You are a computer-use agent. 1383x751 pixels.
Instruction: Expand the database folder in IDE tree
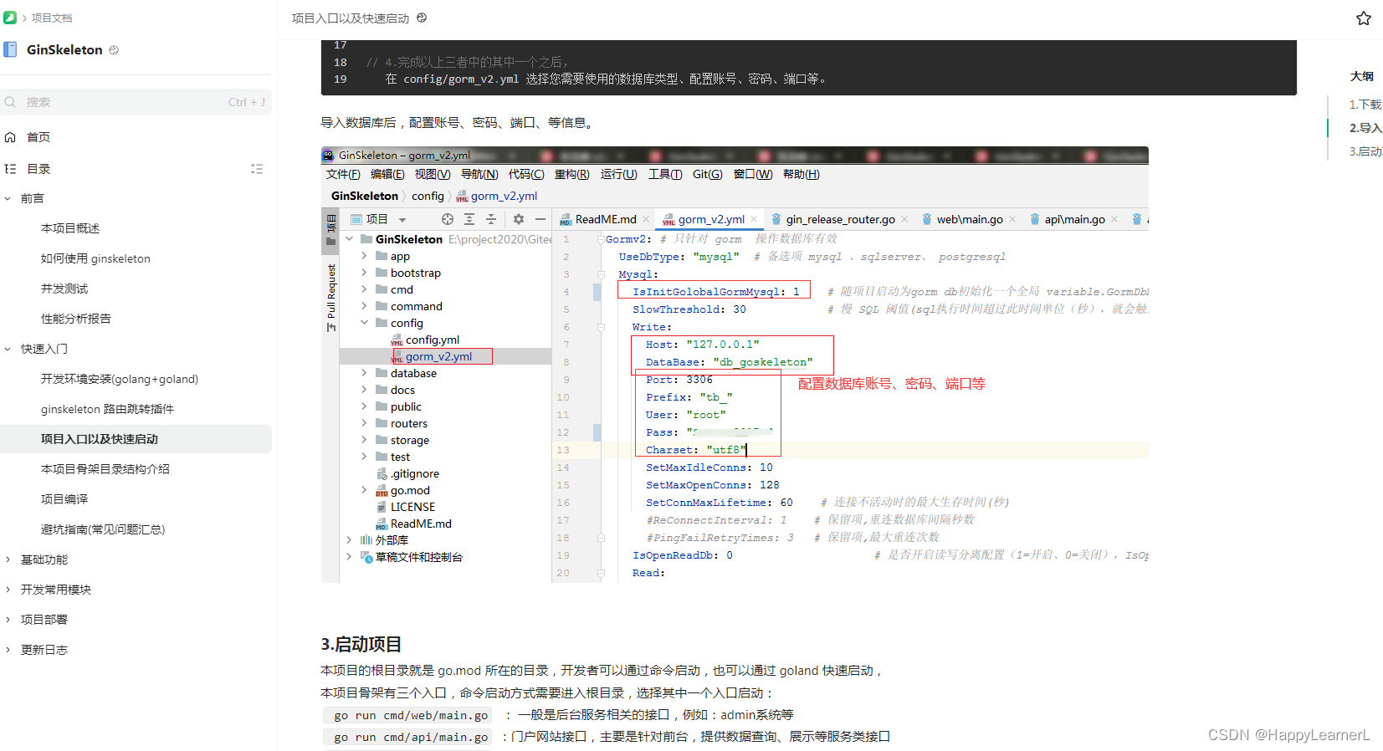(364, 373)
